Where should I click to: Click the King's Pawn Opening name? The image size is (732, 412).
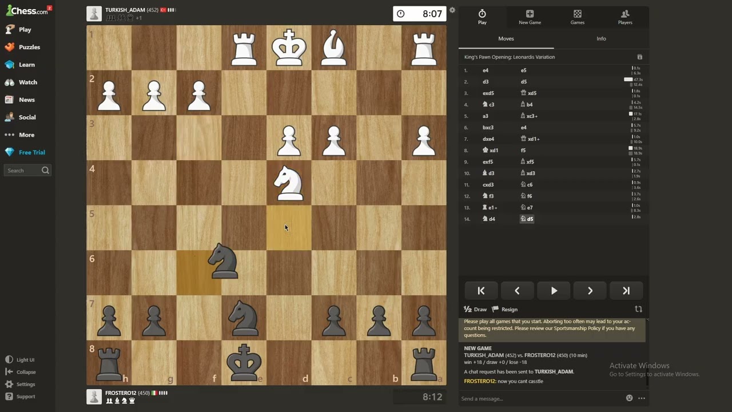coord(510,57)
